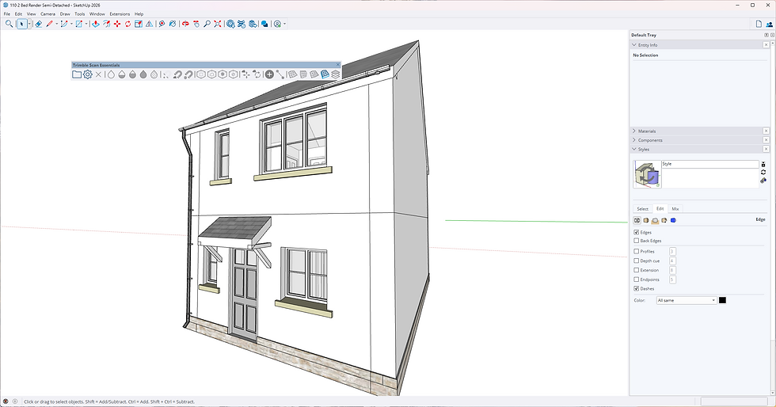Click the style name input field
This screenshot has width=776, height=407.
point(709,164)
